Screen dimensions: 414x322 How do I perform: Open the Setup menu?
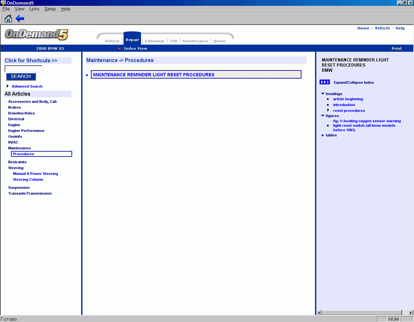click(50, 9)
